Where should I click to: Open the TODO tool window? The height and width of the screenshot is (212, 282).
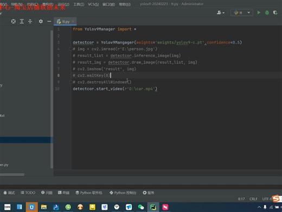(28, 192)
